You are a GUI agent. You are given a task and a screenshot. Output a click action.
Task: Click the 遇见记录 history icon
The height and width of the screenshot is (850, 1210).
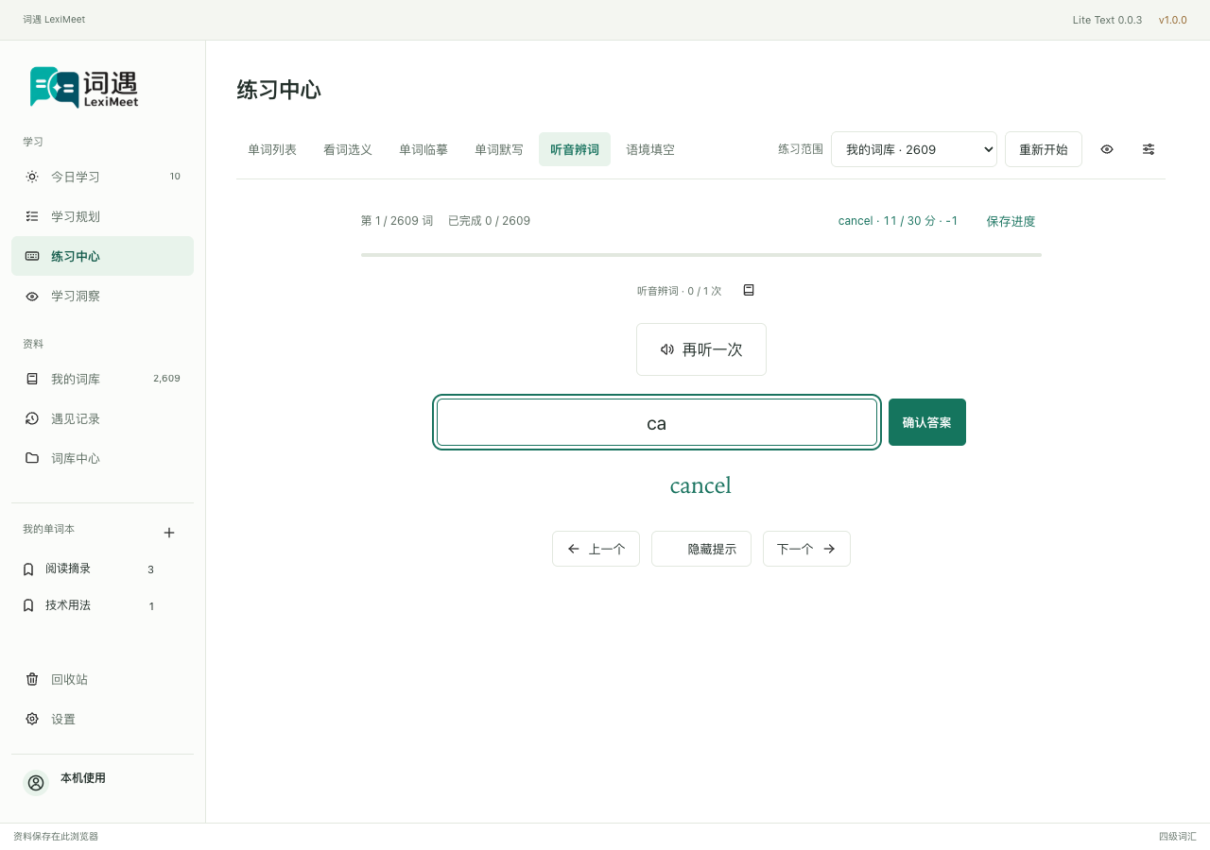pyautogui.click(x=32, y=418)
